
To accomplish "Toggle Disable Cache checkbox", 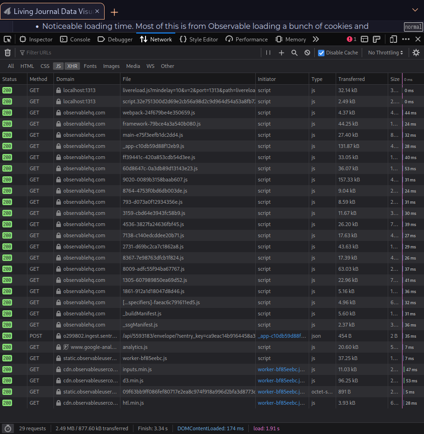I will click(x=321, y=53).
